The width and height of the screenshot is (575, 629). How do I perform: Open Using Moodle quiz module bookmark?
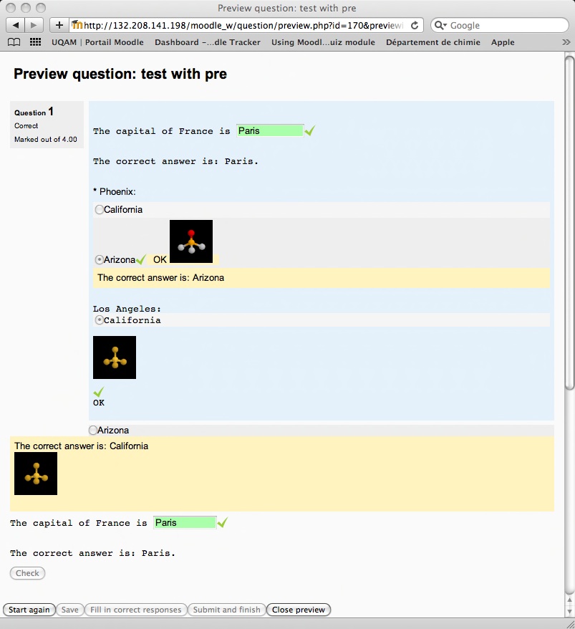coord(323,42)
